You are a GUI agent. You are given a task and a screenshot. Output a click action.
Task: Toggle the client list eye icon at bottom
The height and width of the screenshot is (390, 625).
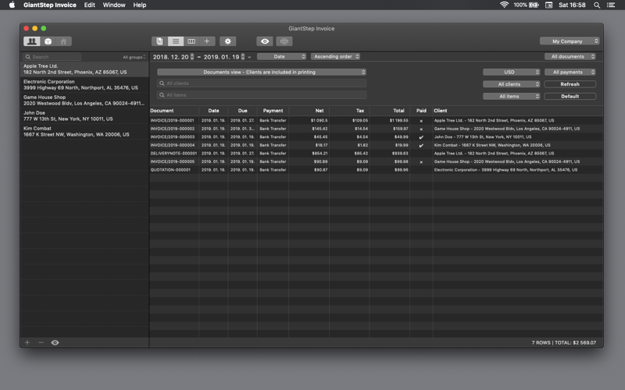[x=55, y=342]
